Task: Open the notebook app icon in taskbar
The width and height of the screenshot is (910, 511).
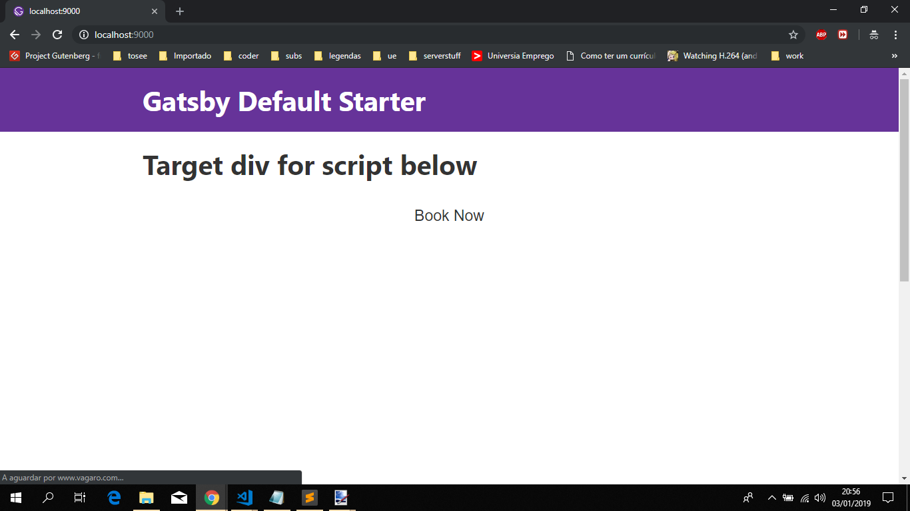Action: pos(276,498)
